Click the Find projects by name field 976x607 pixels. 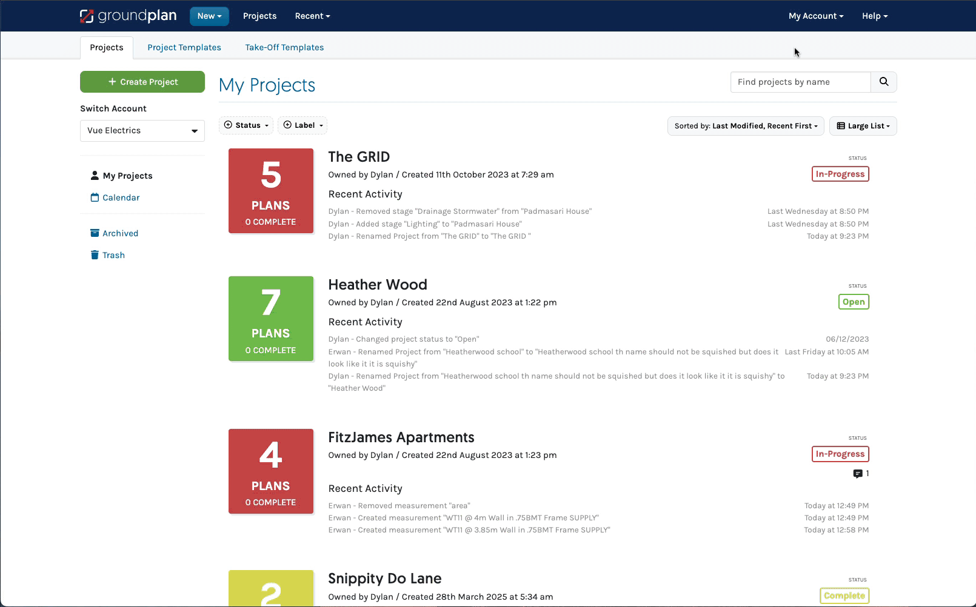pos(800,82)
